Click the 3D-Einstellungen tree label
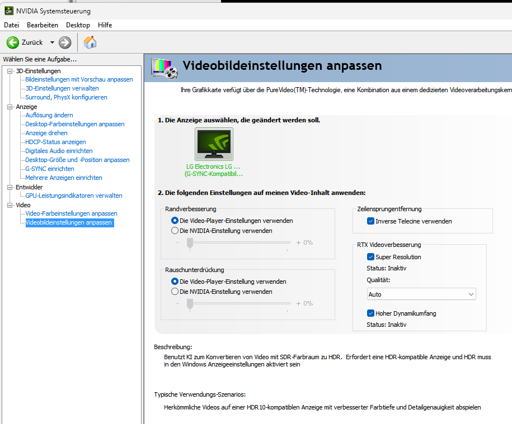Image resolution: width=512 pixels, height=424 pixels. (x=38, y=71)
